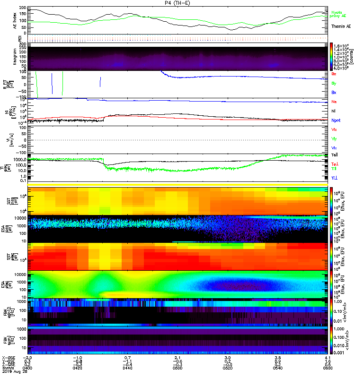The width and height of the screenshot is (355, 378).
Task: Select the "Themis AE" legend label
Action: coord(341,26)
